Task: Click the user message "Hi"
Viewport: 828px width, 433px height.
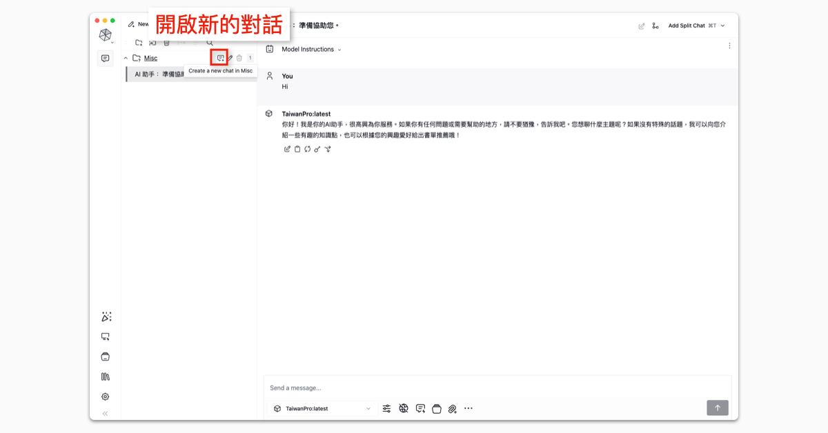Action: [x=285, y=87]
